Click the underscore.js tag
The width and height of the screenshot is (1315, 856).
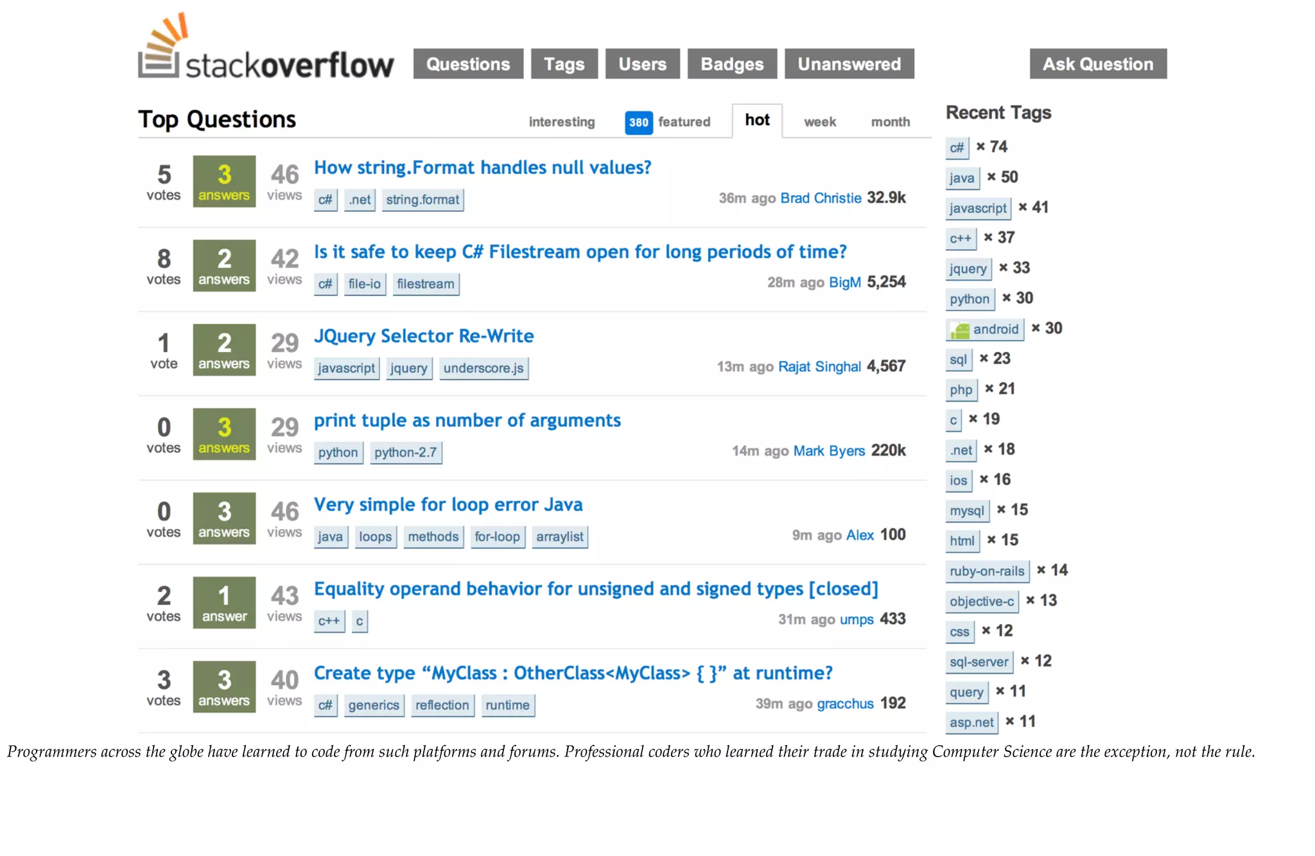[483, 369]
